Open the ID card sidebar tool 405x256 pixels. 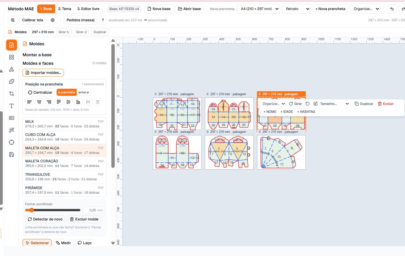[12, 118]
